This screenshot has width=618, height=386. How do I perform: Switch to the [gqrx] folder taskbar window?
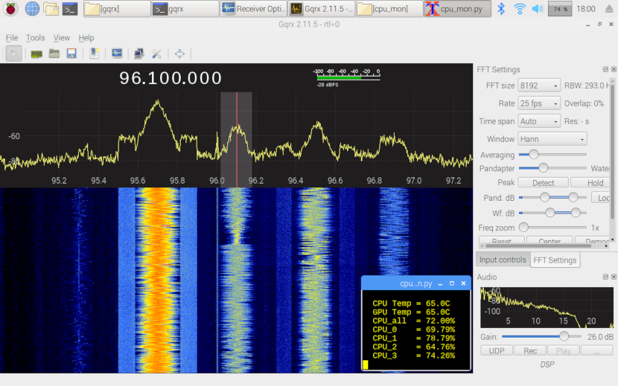[117, 9]
